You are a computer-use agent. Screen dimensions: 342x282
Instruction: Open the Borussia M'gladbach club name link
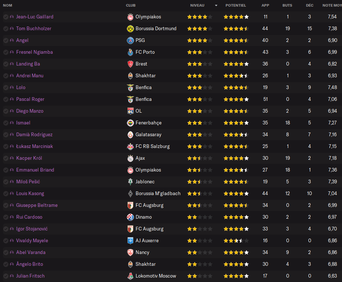158,194
